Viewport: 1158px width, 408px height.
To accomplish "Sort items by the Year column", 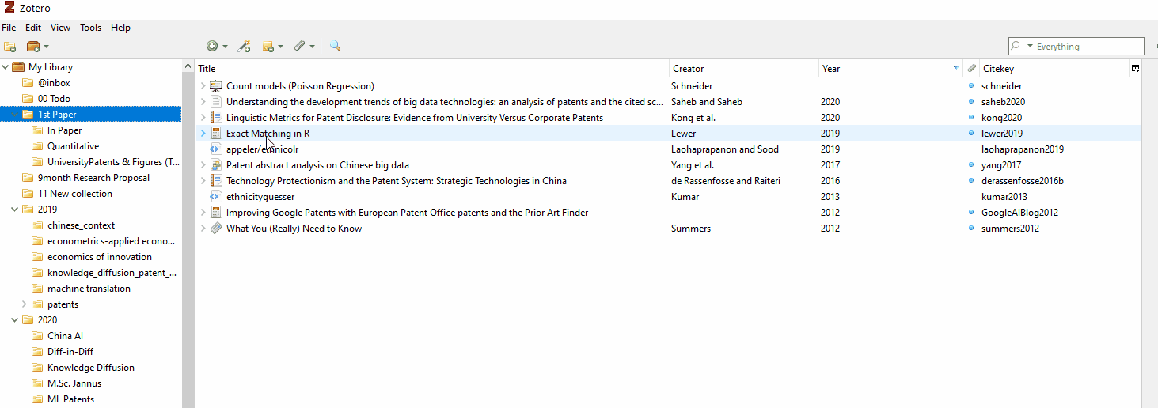I will [x=890, y=69].
